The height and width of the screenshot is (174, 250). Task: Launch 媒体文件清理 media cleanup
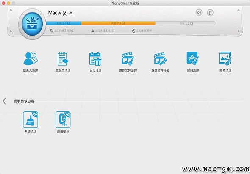click(128, 62)
